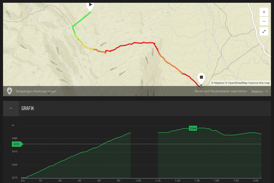Collapse the GRAFIK section with minus button
The height and width of the screenshot is (183, 274).
point(11,108)
